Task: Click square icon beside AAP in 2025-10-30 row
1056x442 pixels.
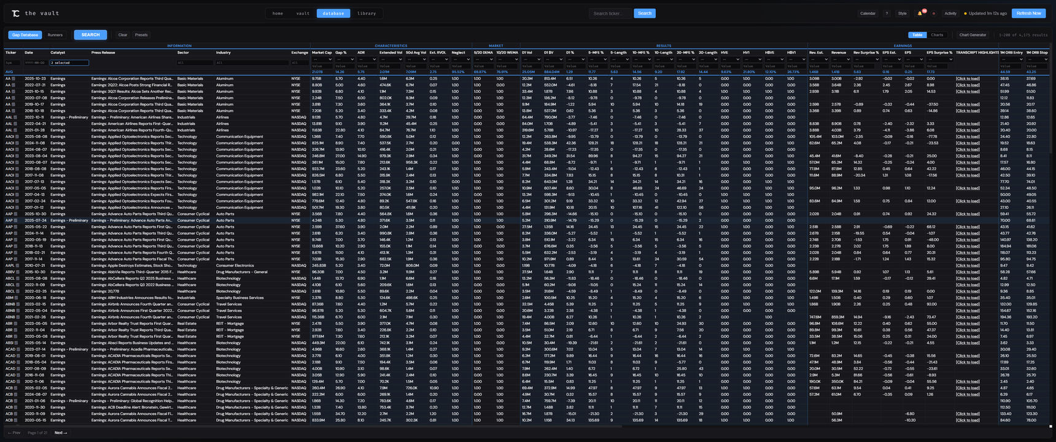Action: [x=15, y=214]
